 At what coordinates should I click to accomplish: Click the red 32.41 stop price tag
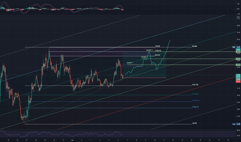point(238,82)
